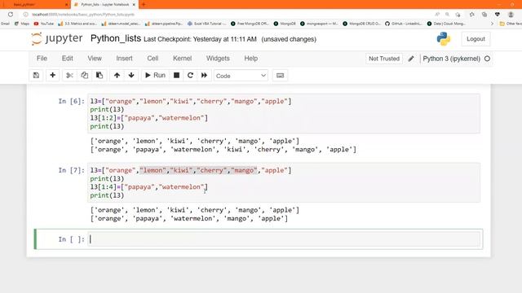This screenshot has width=522, height=293.
Task: Click the Python logo icon
Action: pos(444,39)
